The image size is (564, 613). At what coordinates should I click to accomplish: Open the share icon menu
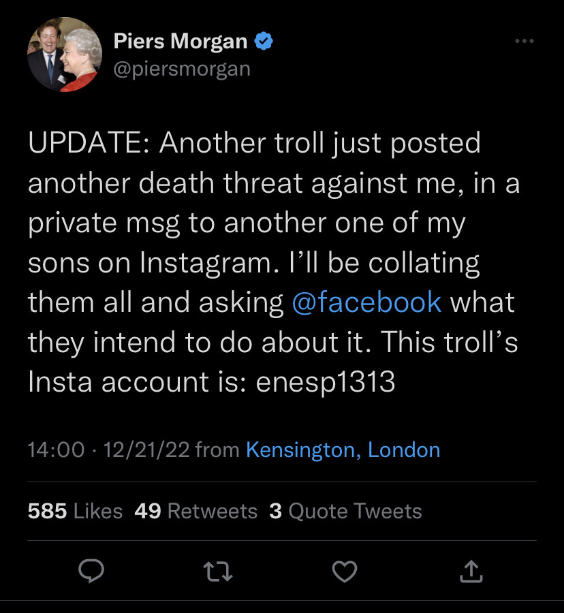tap(471, 571)
